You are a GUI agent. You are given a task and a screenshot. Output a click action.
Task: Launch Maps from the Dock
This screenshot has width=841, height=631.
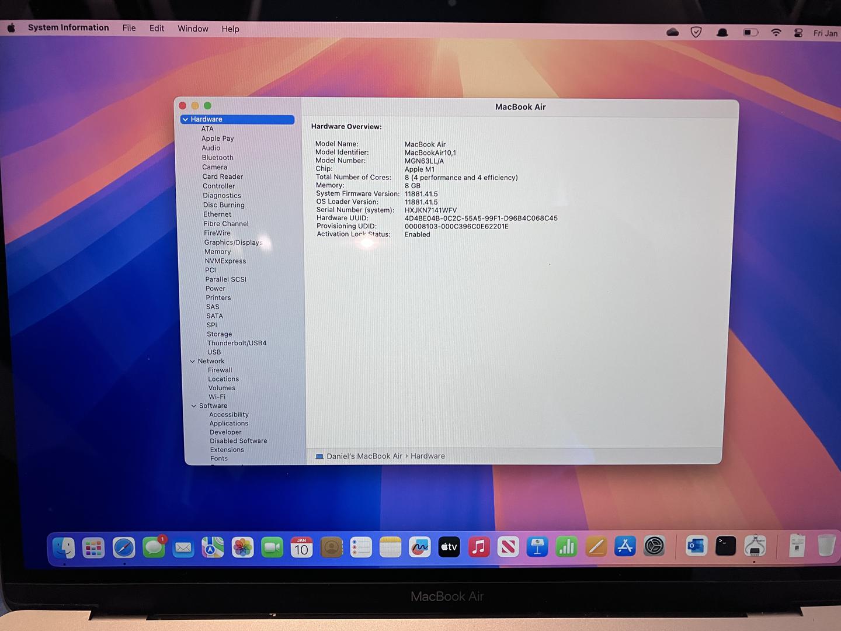click(x=213, y=547)
